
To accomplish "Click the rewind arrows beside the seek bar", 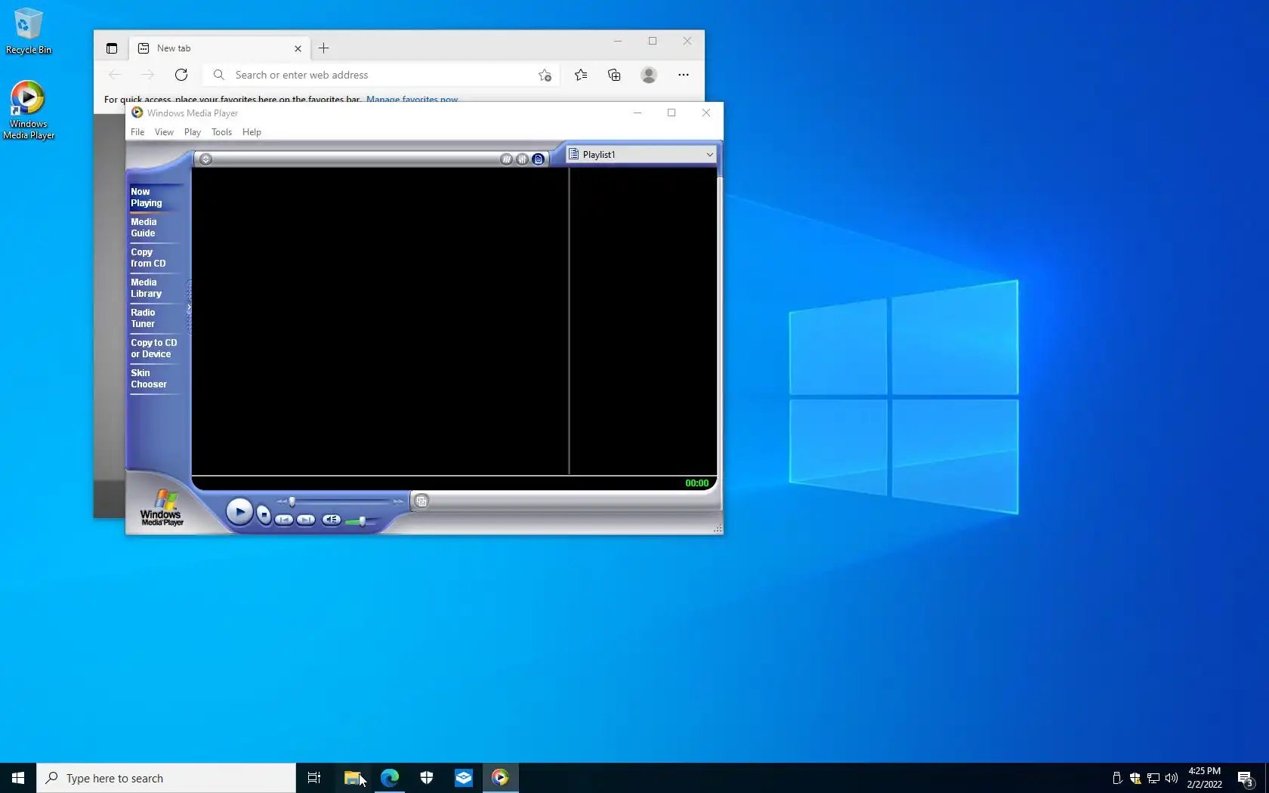I will coord(282,501).
